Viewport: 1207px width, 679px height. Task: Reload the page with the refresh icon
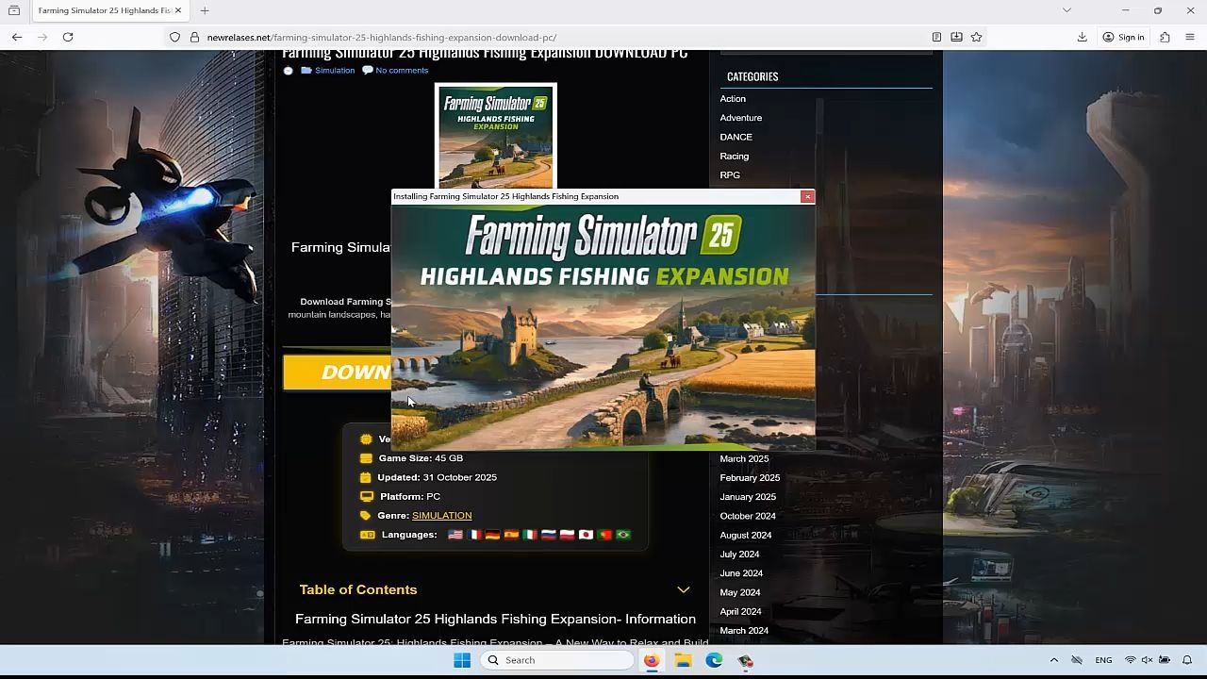click(68, 37)
